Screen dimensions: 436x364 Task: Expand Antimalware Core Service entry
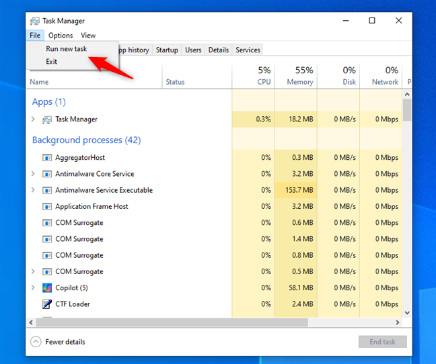33,174
